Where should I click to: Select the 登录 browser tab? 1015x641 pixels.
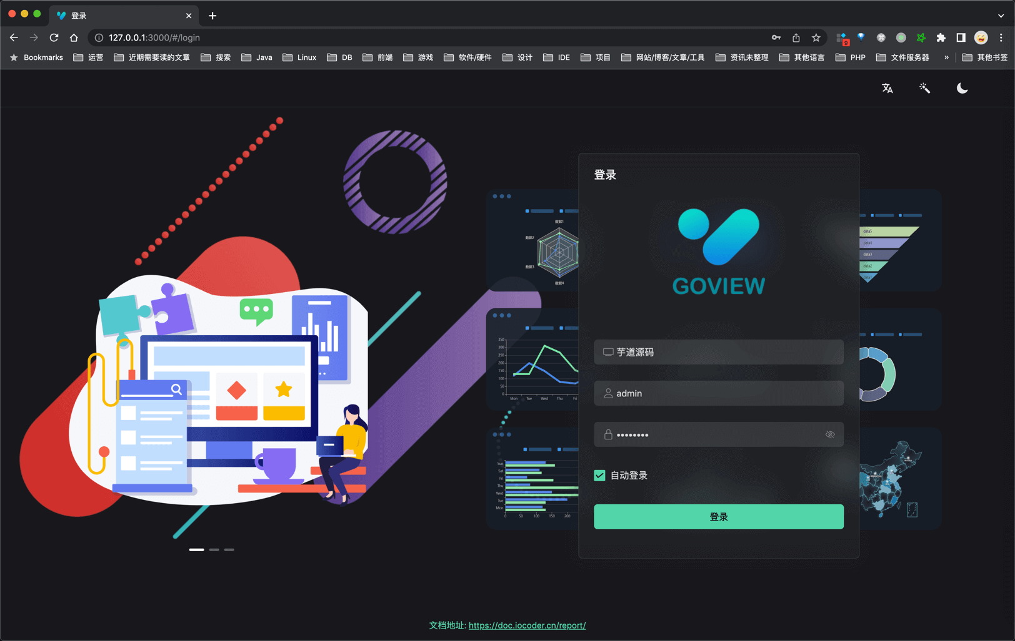click(x=123, y=16)
